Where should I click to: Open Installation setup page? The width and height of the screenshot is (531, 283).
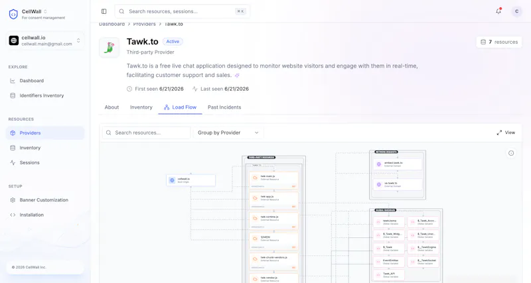click(x=45, y=215)
